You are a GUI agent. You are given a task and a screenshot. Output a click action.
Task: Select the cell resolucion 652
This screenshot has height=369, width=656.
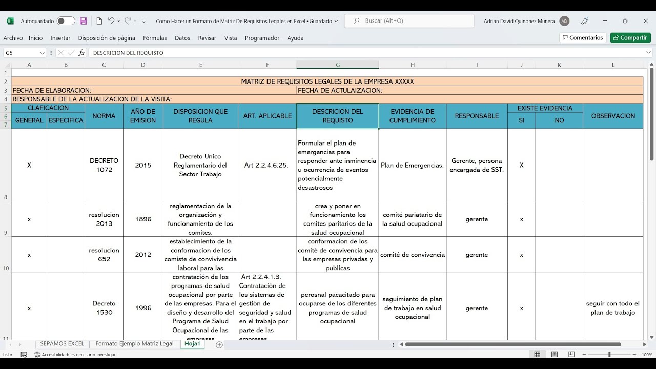pyautogui.click(x=104, y=255)
